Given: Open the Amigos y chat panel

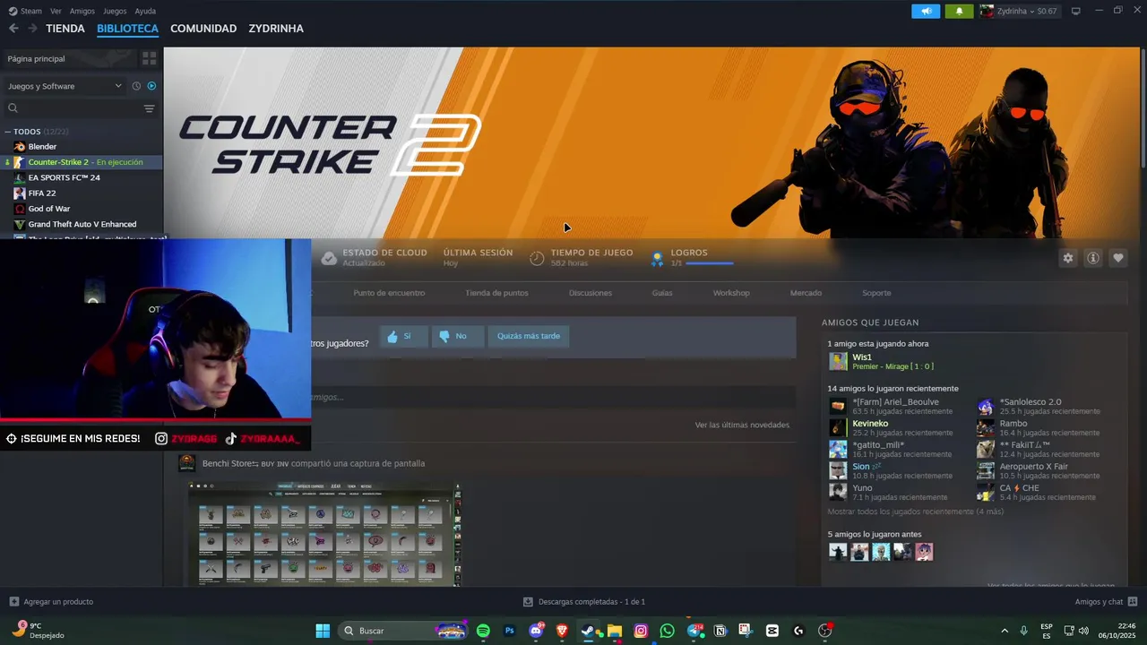Looking at the screenshot, I should 1106,602.
